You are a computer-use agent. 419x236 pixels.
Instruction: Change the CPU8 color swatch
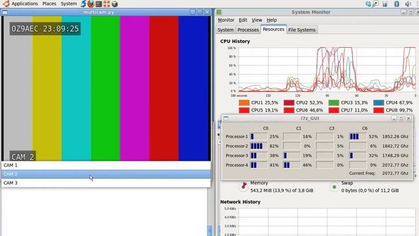point(379,110)
